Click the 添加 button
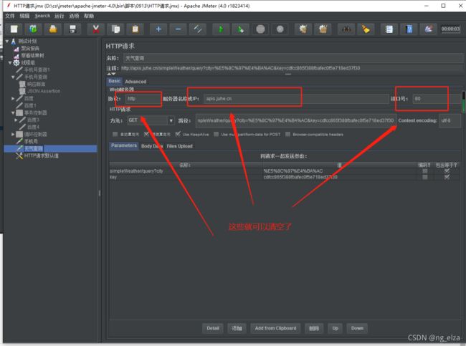 pyautogui.click(x=237, y=329)
